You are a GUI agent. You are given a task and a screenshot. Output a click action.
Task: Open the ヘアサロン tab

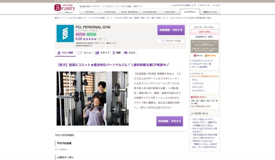89,12
